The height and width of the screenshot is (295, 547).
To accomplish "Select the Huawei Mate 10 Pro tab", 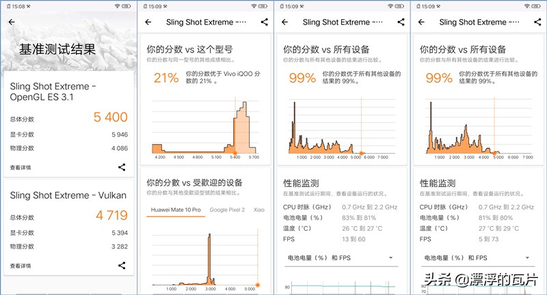I will click(x=176, y=210).
